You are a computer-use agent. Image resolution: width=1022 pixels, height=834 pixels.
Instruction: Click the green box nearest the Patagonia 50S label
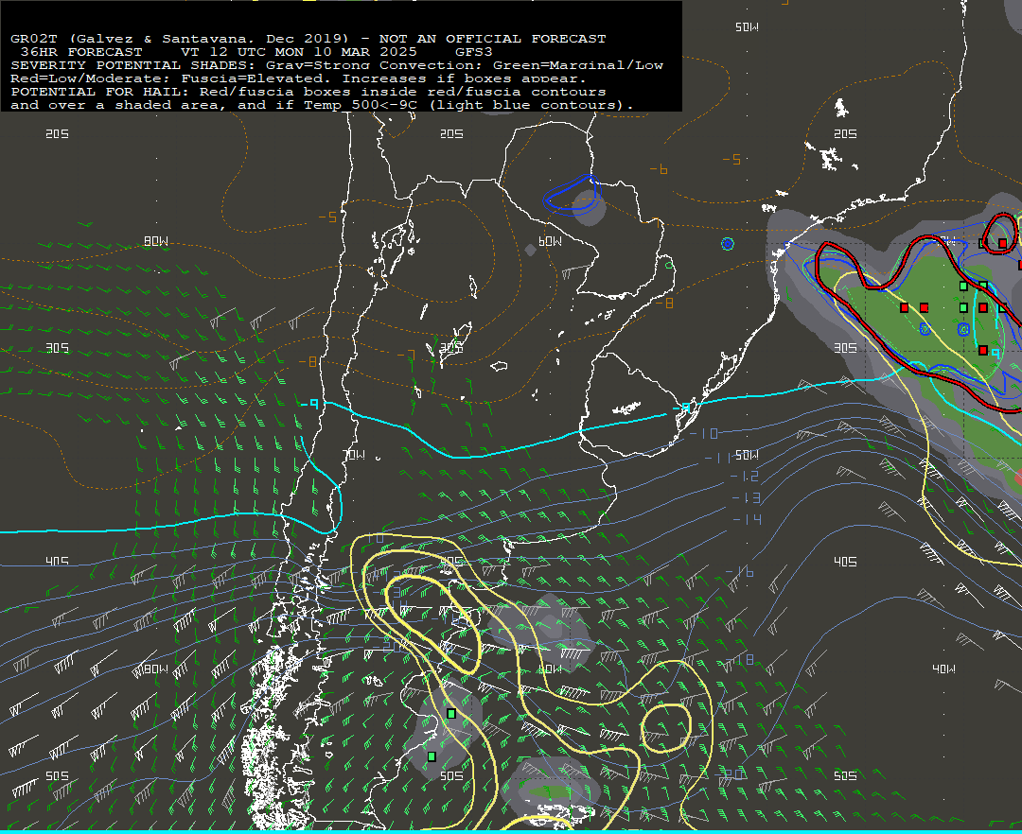(x=432, y=756)
